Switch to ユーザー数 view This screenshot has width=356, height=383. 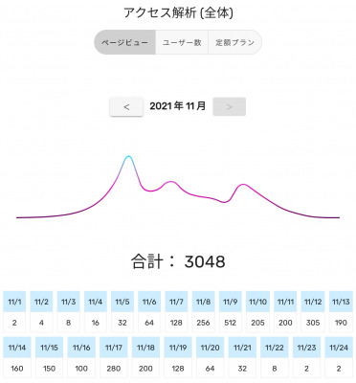182,42
